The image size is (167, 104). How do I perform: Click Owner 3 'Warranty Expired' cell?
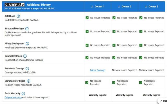[x=151, y=95]
